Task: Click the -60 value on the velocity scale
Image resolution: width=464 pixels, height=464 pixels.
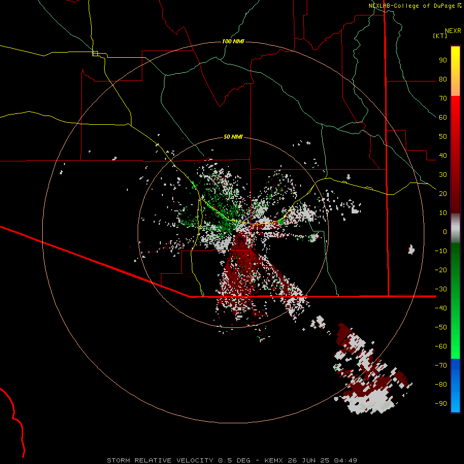Action: click(441, 346)
